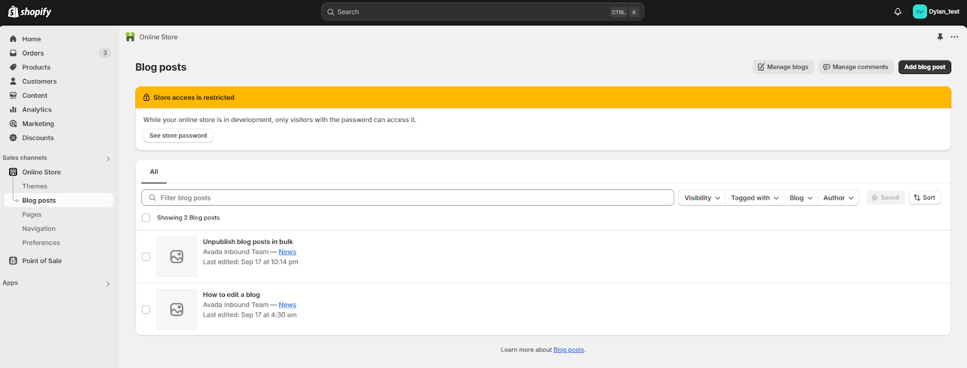Open Blog posts in sidebar
Viewport: 967px width, 368px height.
[59, 200]
